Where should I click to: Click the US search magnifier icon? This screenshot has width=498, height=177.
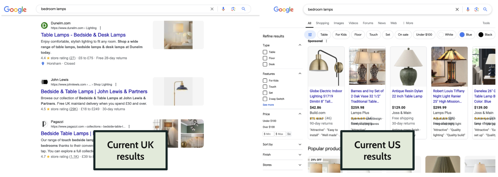coord(485,9)
